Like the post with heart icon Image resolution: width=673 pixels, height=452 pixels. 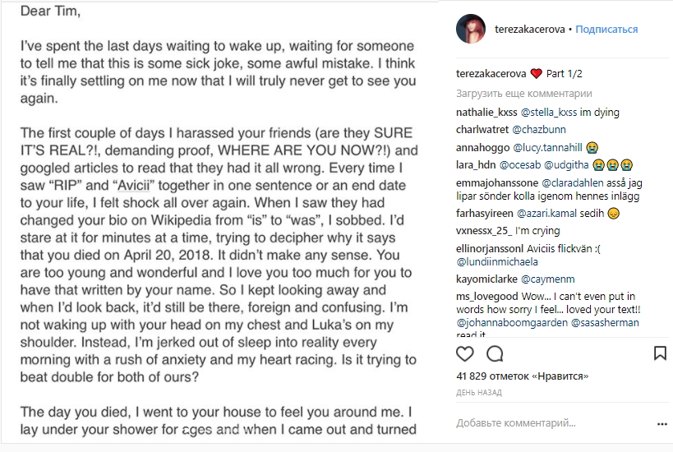pos(465,353)
